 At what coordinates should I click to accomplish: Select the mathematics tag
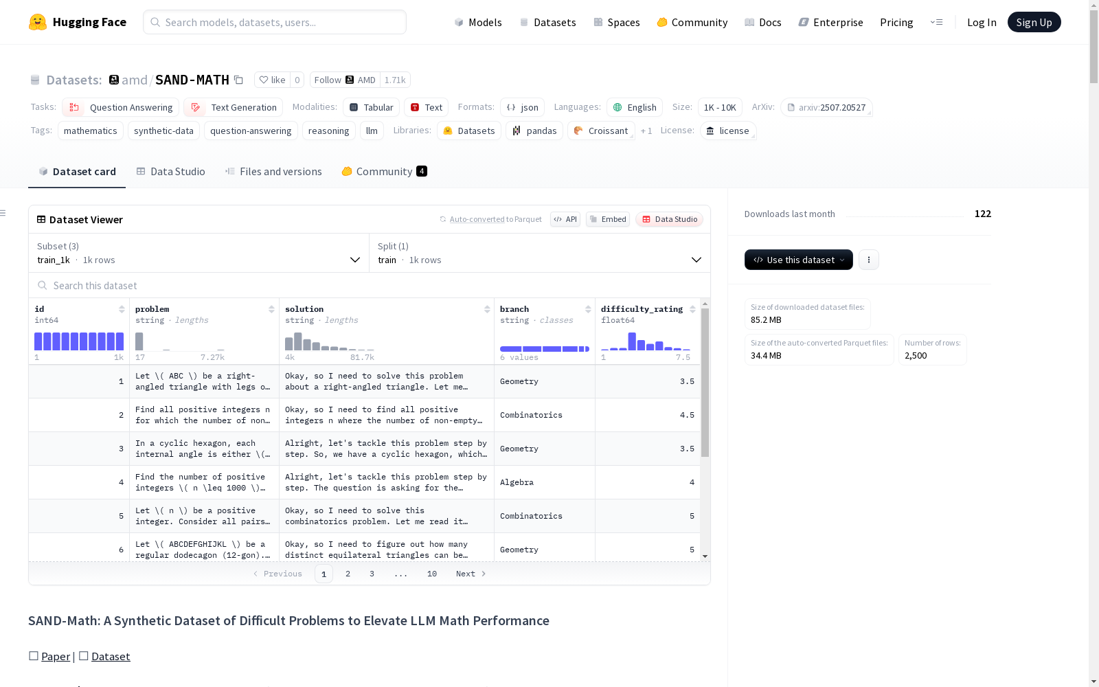click(91, 131)
